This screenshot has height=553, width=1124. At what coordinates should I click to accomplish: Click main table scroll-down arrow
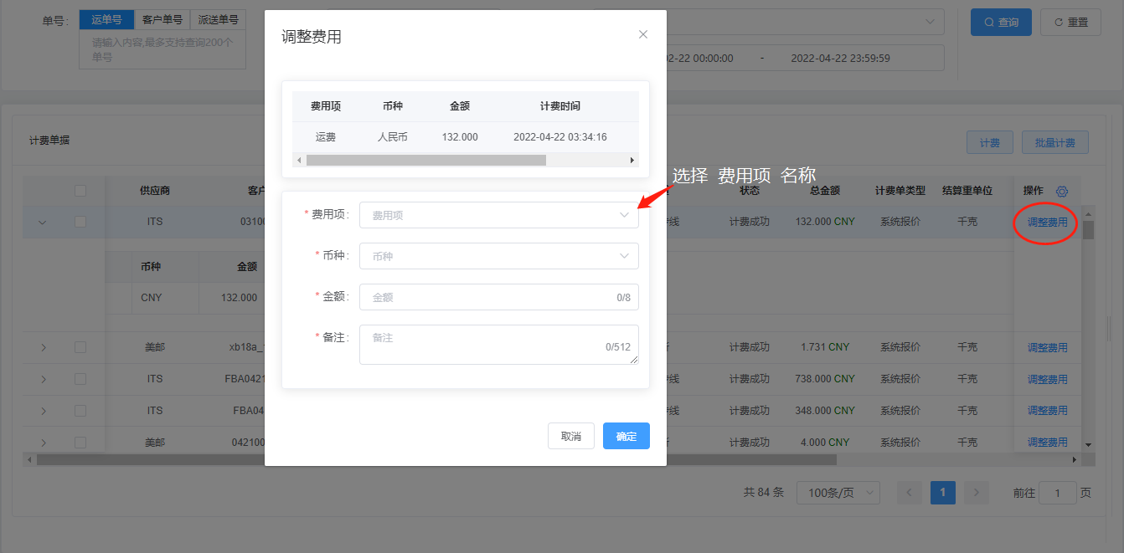(x=1089, y=445)
